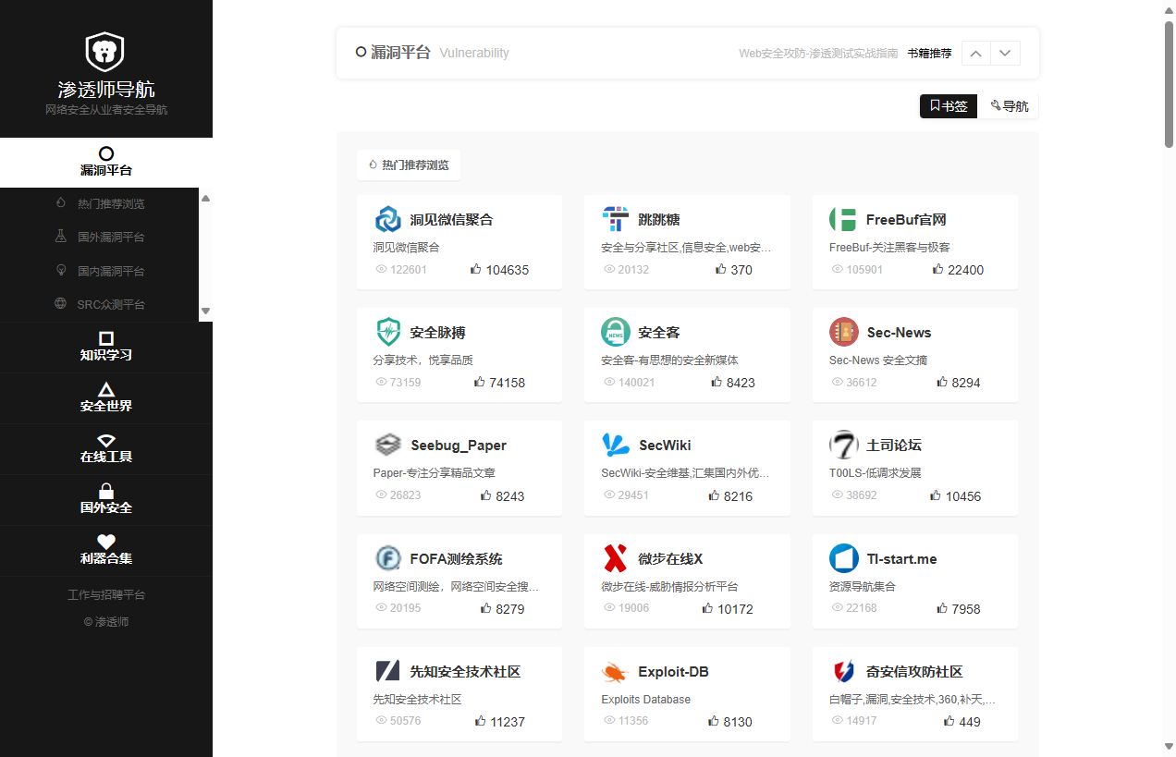The image size is (1176, 757).
Task: Click the Exploit-DB bug icon
Action: 615,672
